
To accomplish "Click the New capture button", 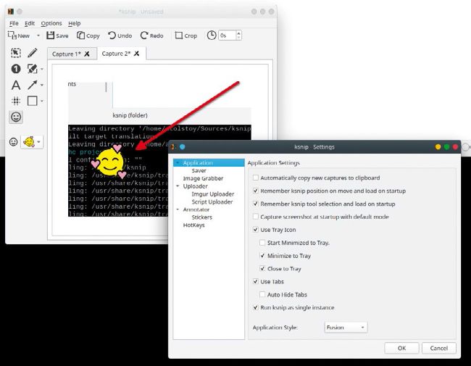I will 19,36.
